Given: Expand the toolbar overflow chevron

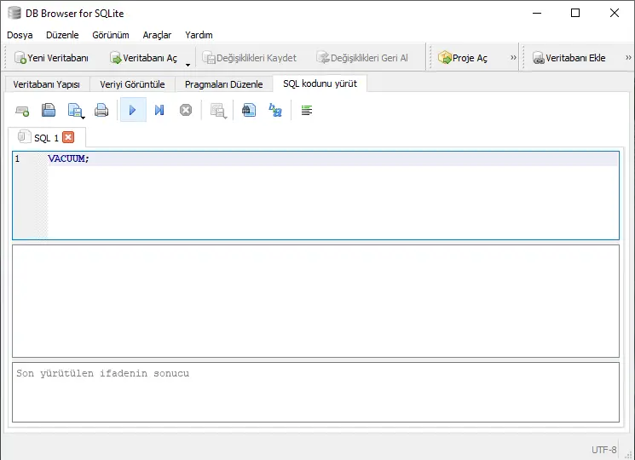Looking at the screenshot, I should [513, 58].
